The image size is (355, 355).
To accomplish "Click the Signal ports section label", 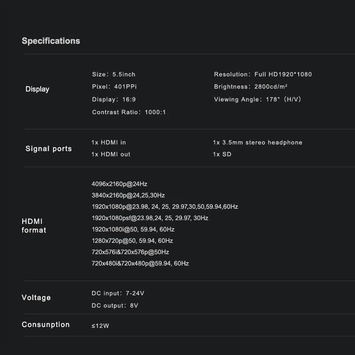I will [x=48, y=149].
